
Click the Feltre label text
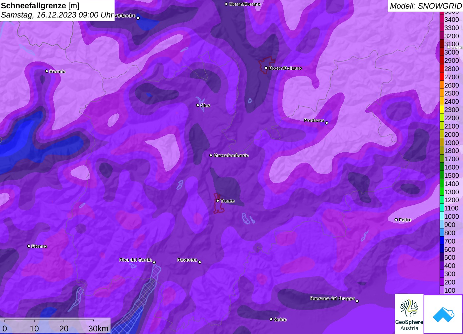pyautogui.click(x=405, y=220)
